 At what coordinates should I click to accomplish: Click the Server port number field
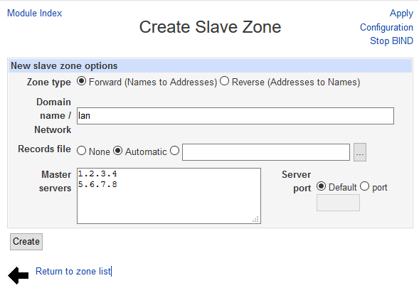(338, 203)
